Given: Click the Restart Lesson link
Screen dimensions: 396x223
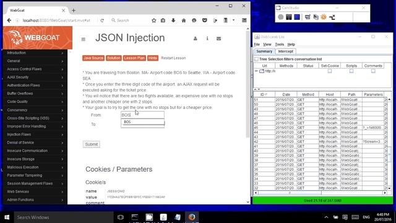Looking at the screenshot, I should point(173,58).
